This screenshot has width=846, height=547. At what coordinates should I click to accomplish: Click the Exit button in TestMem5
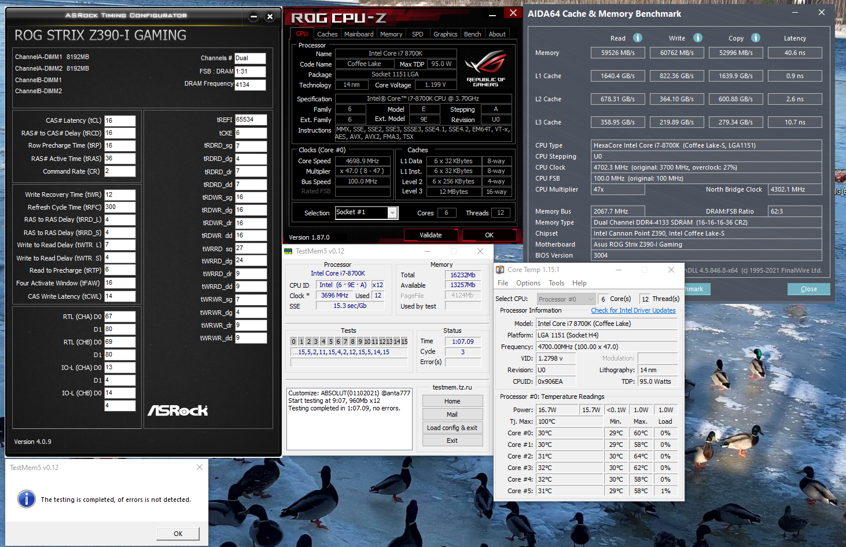coord(453,440)
